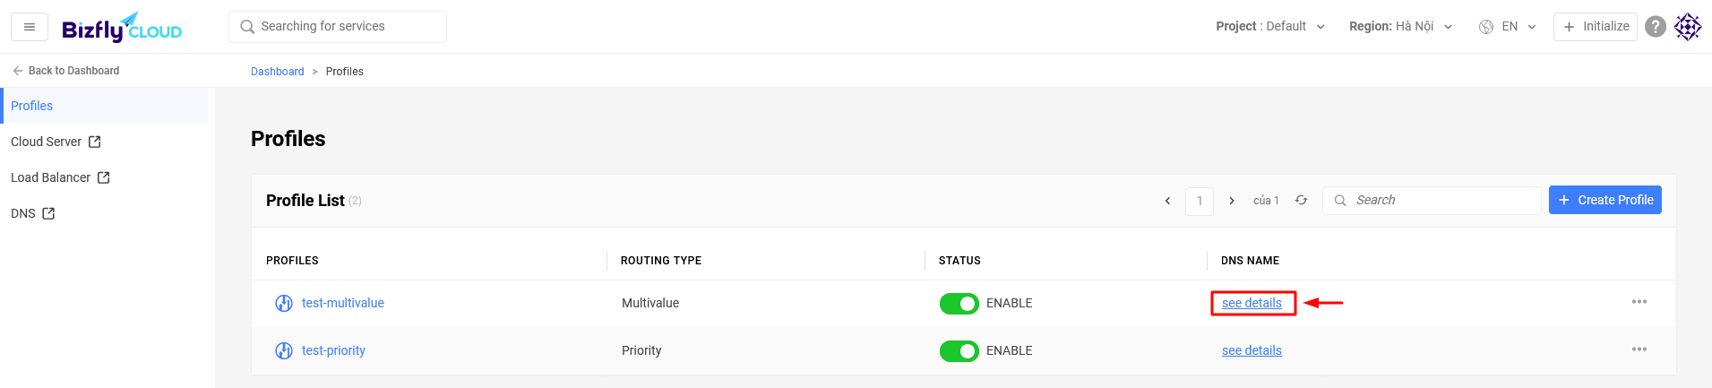Click the profile icon beside test-priority
This screenshot has height=388, width=1712.
(x=284, y=350)
